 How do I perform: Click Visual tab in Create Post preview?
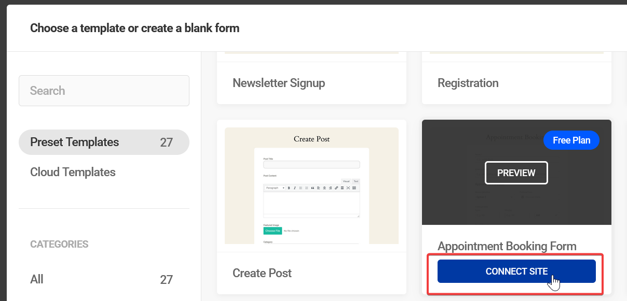[x=346, y=181]
